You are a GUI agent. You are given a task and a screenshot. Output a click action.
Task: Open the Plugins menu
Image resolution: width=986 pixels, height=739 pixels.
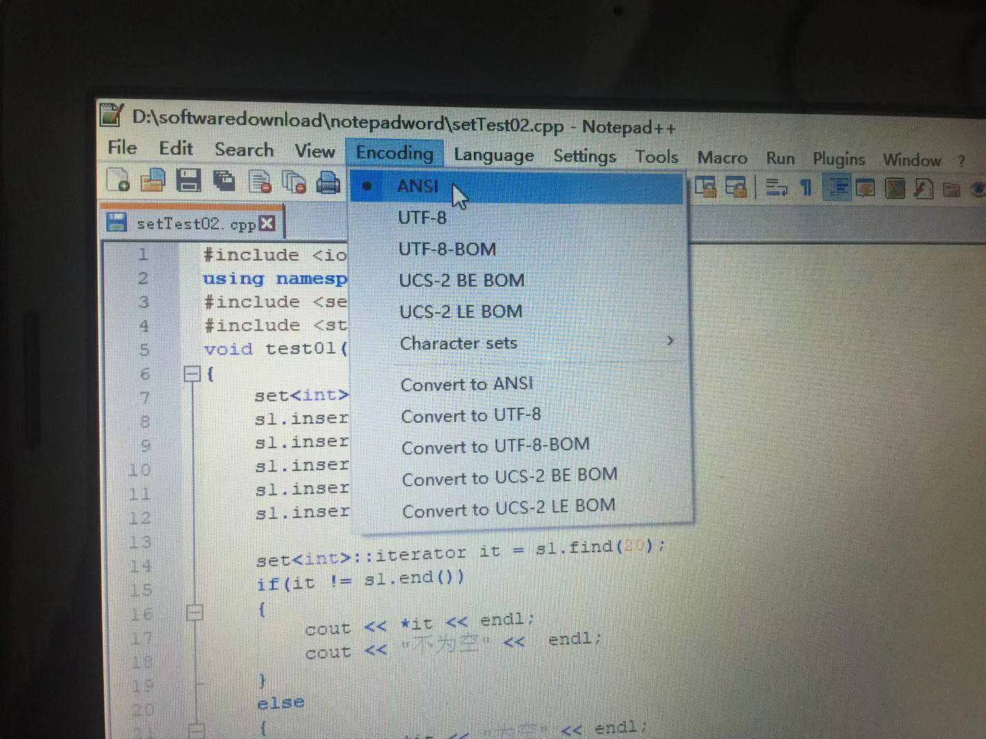click(x=839, y=159)
